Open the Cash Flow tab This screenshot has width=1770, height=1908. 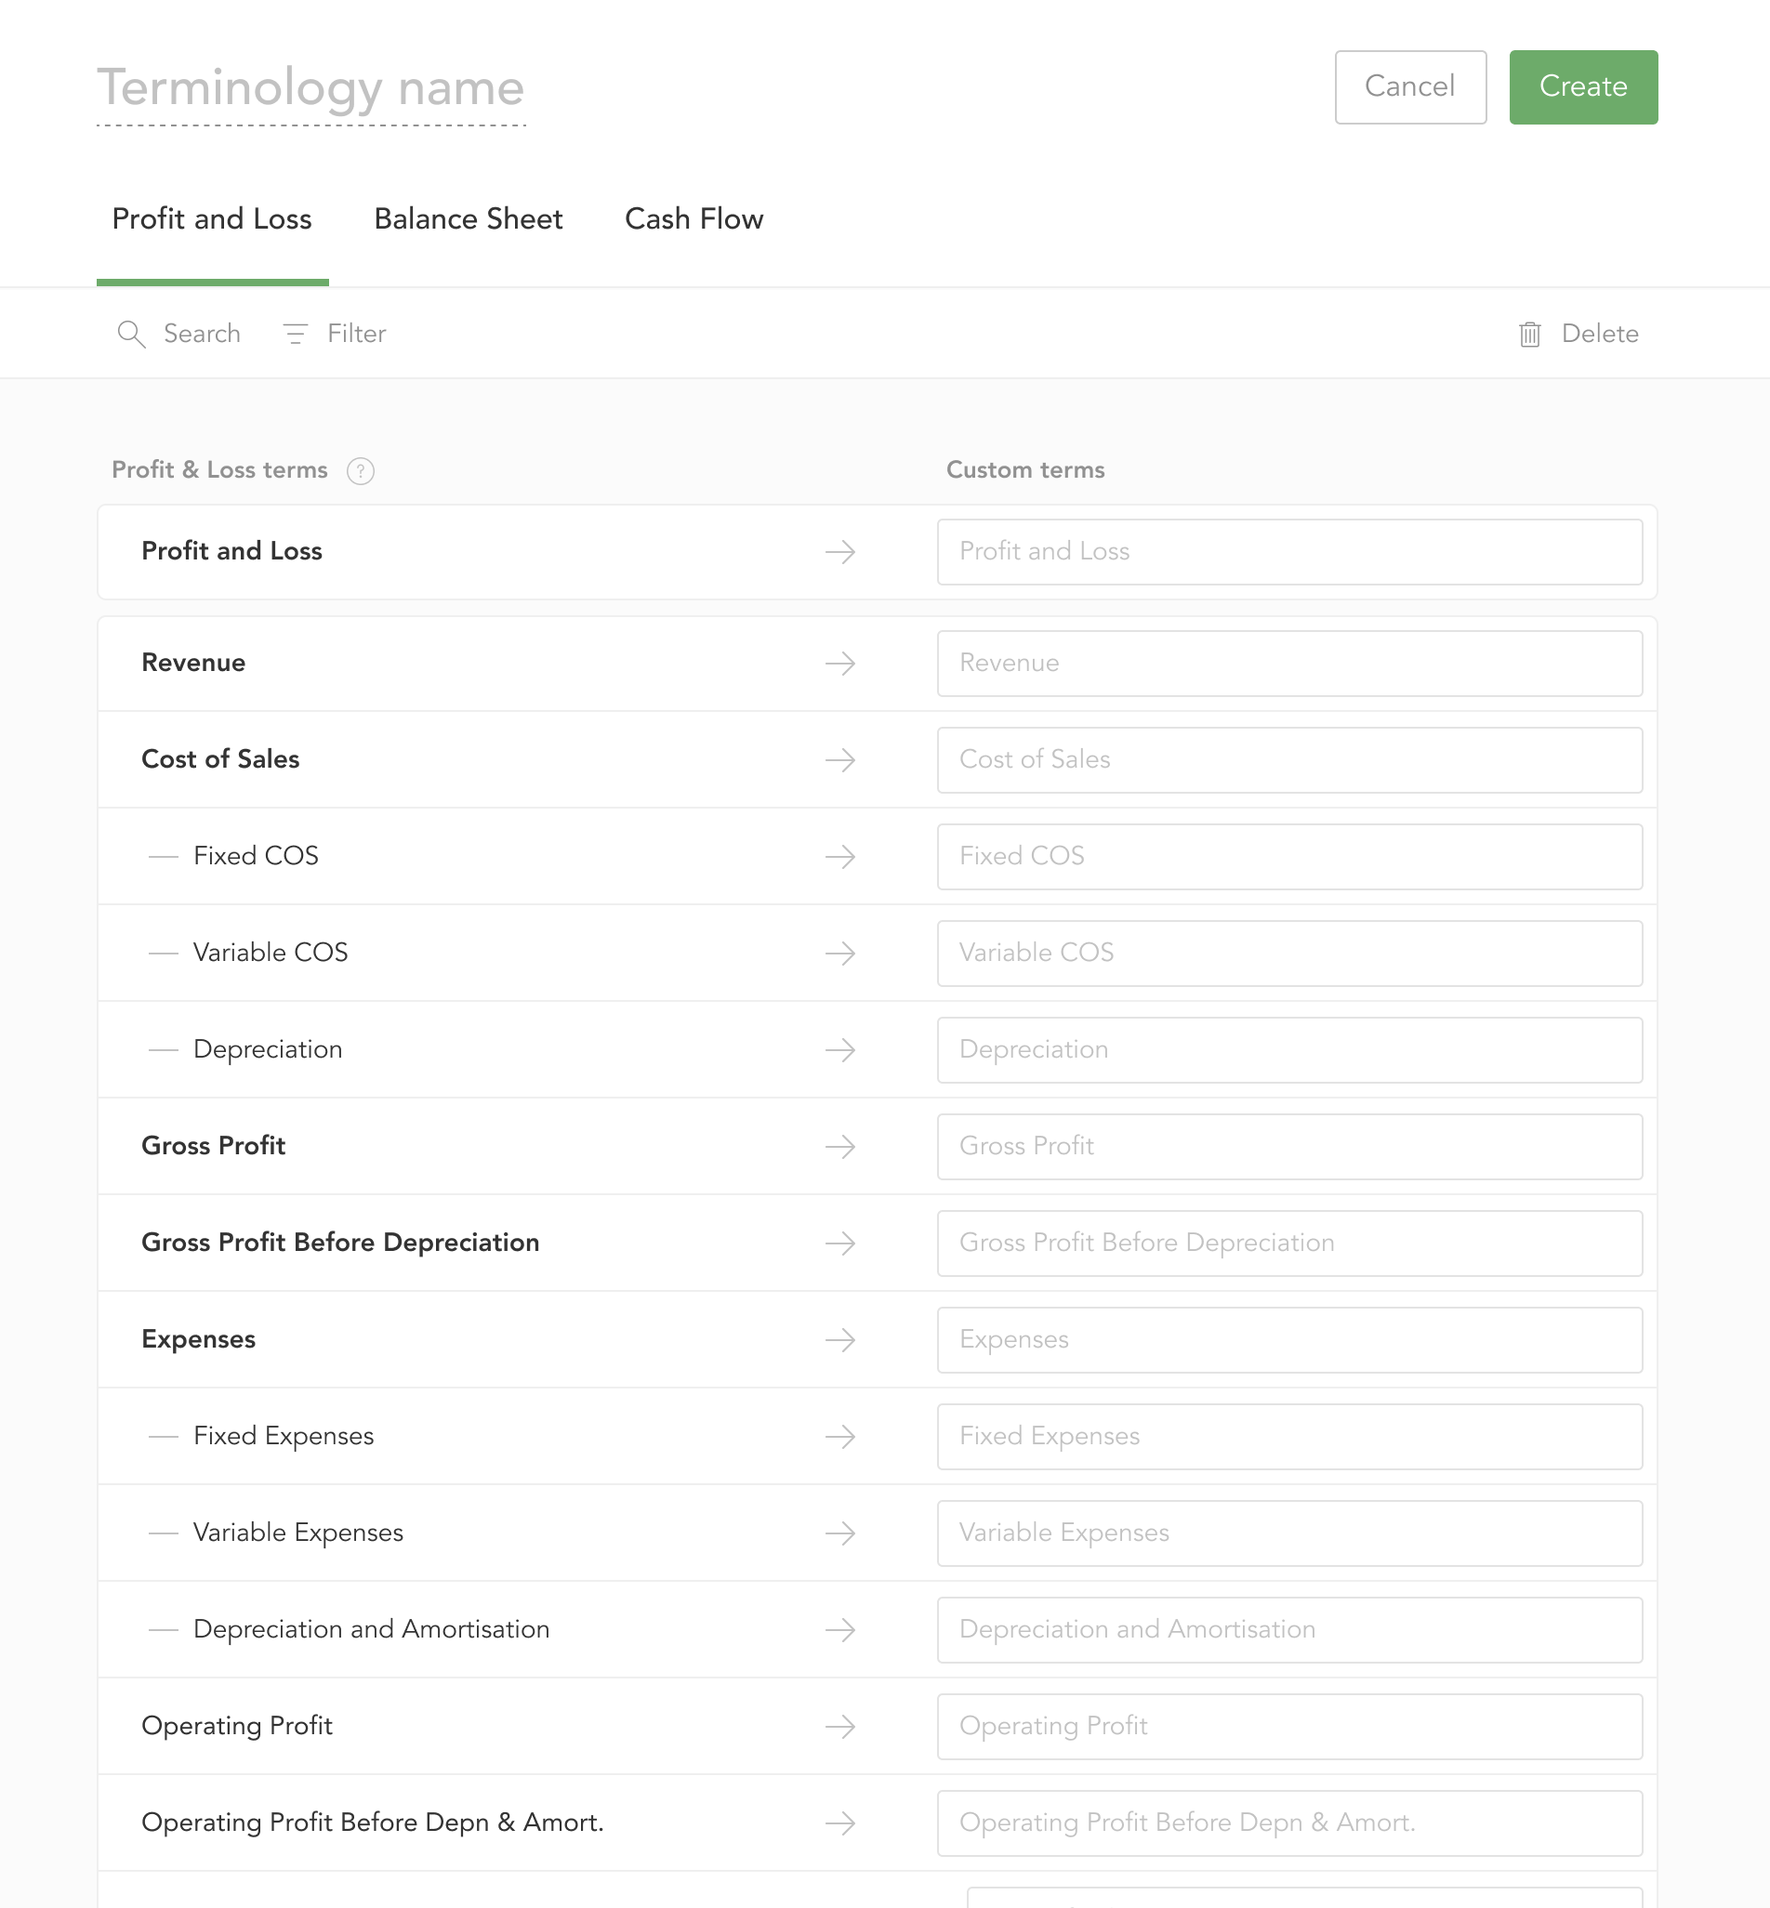coord(693,218)
